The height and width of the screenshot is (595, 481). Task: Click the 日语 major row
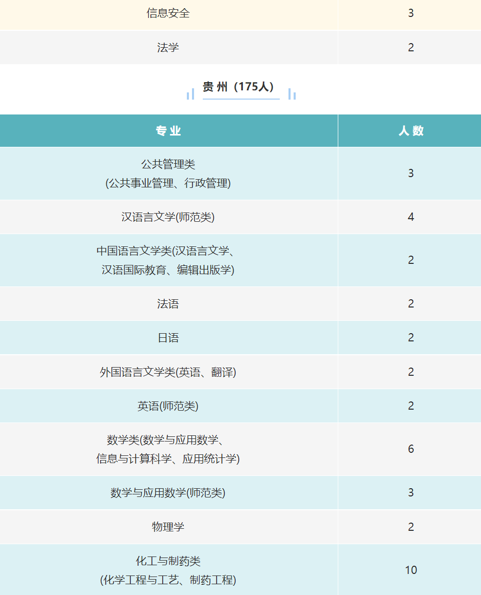click(240, 338)
